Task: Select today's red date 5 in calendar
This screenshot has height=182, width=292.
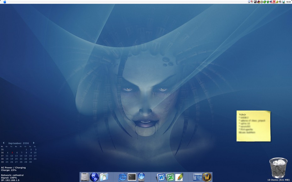Action: click(x=12, y=153)
